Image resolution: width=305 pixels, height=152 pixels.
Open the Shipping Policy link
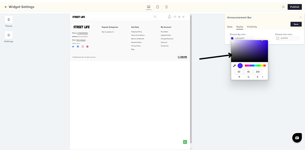click(137, 32)
